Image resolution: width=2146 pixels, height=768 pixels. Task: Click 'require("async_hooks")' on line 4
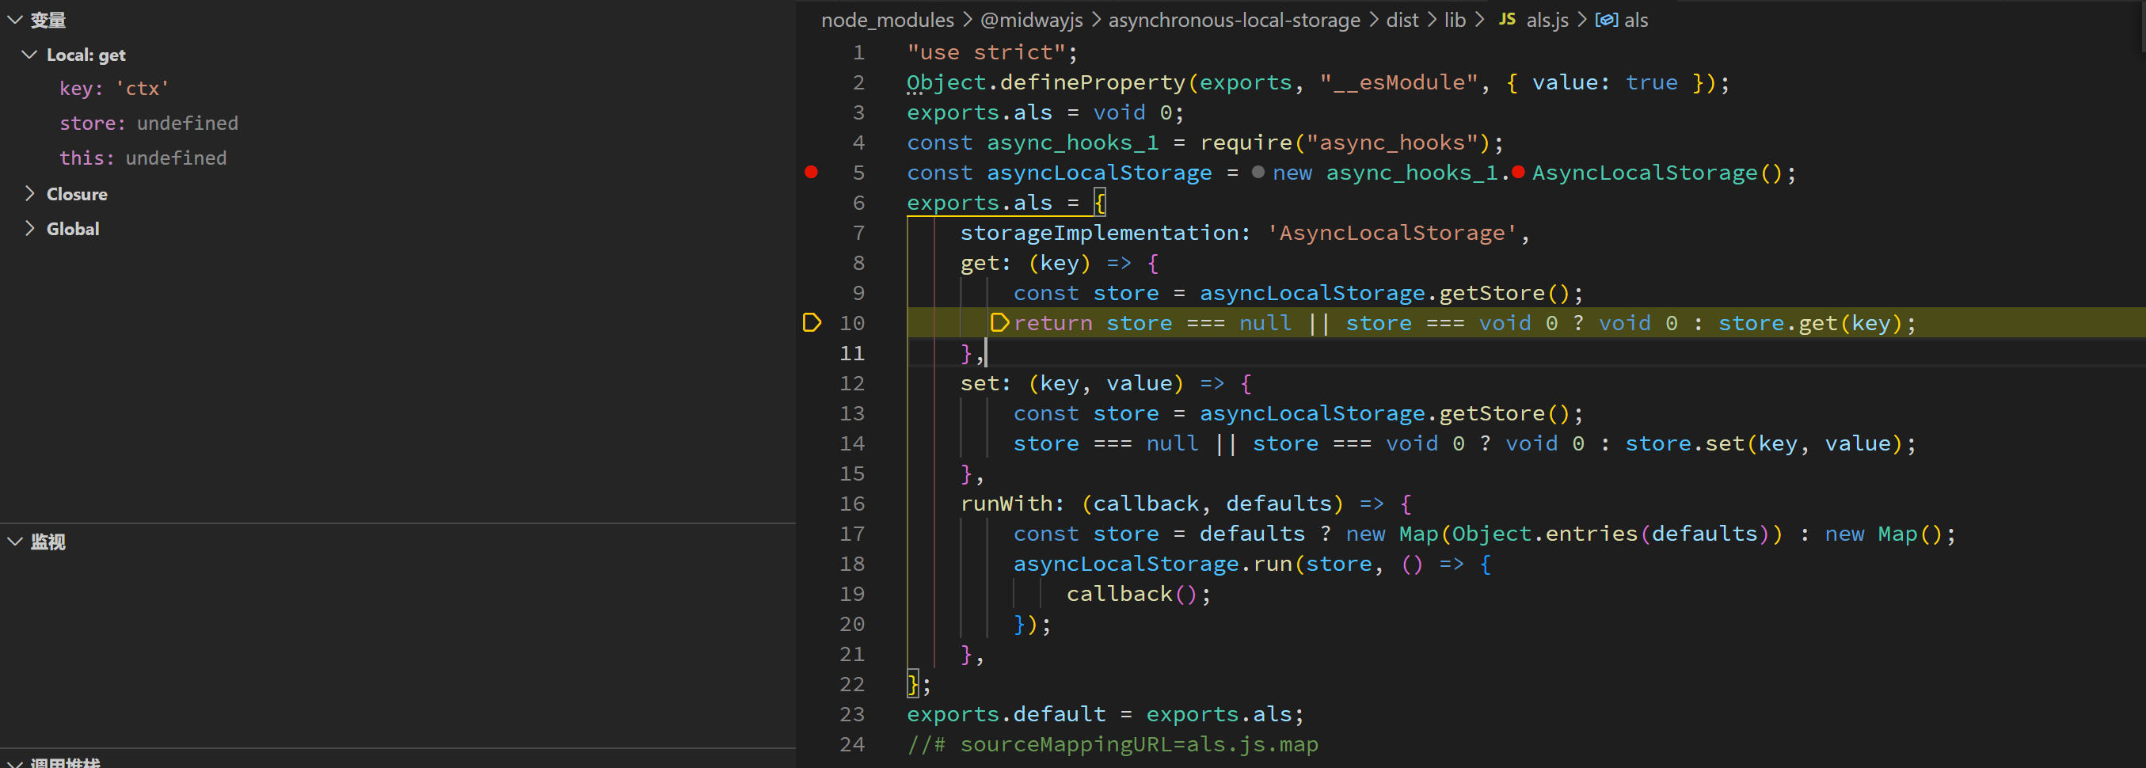point(1345,143)
